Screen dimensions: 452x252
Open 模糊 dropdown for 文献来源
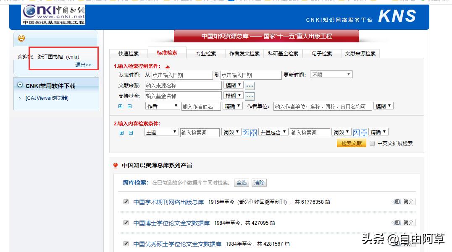click(234, 85)
